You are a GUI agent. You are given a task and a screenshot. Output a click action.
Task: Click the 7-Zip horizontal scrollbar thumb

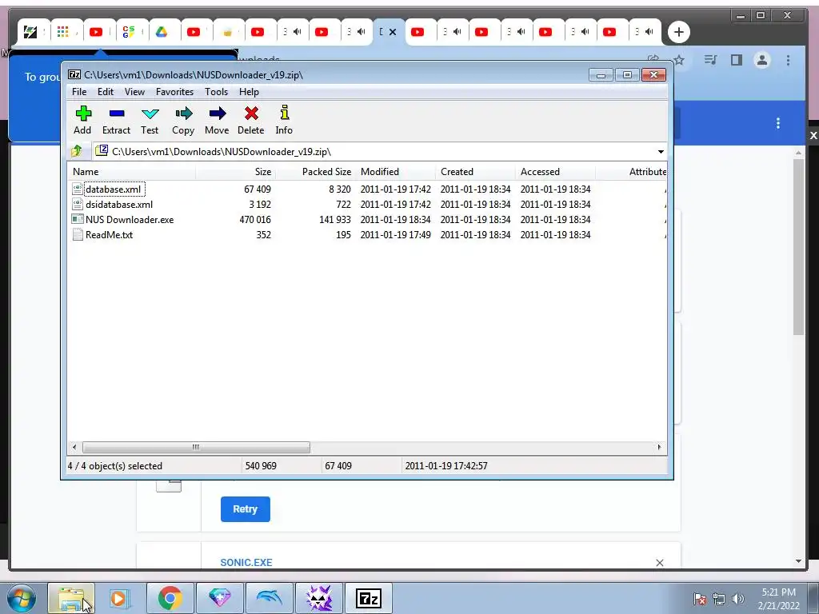tap(196, 447)
